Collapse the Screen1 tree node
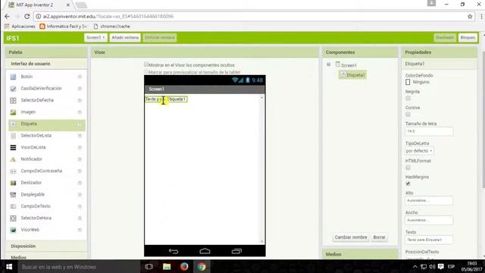The image size is (485, 273). [328, 64]
